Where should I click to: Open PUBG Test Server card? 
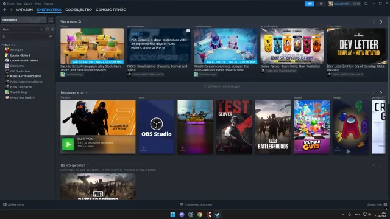(x=234, y=127)
